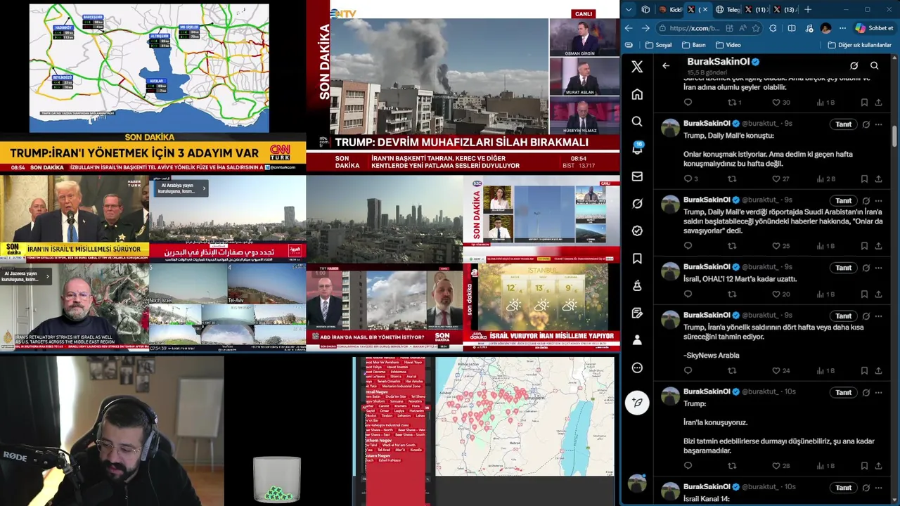Screen dimensions: 900x506
Task: Open Copilot 'Sohbet et' button
Action: pos(874,28)
